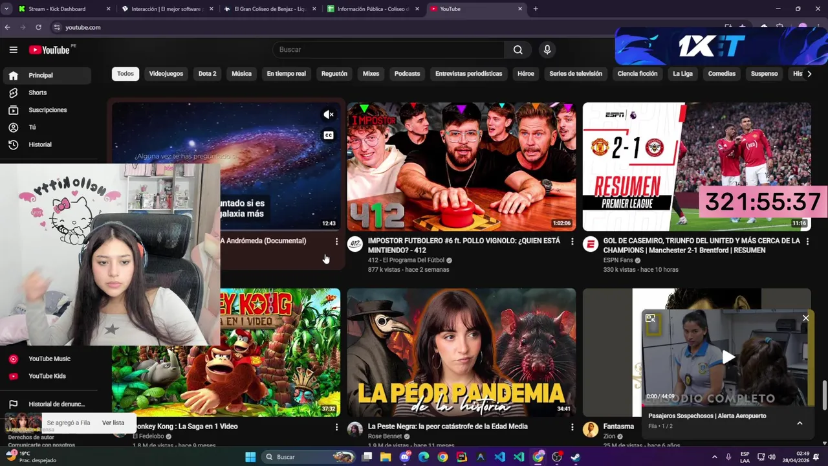Open Windows Start menu
This screenshot has width=828, height=466.
click(250, 457)
